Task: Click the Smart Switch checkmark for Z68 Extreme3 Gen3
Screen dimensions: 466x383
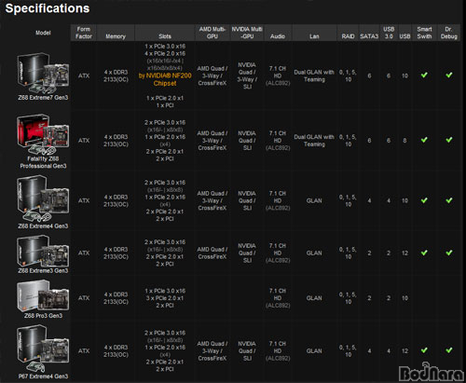Action: click(x=424, y=253)
